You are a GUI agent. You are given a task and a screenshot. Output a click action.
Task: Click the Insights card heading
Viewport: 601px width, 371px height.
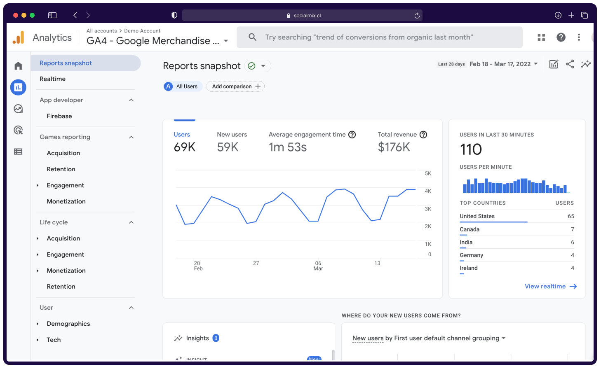197,338
